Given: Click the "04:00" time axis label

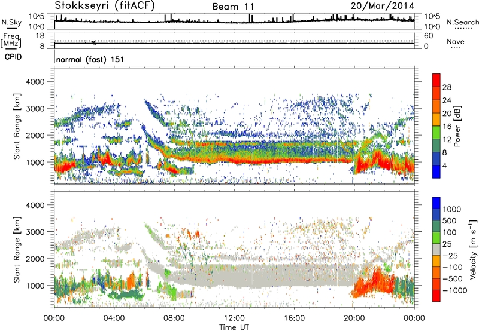Looking at the screenshot, I should (x=114, y=318).
